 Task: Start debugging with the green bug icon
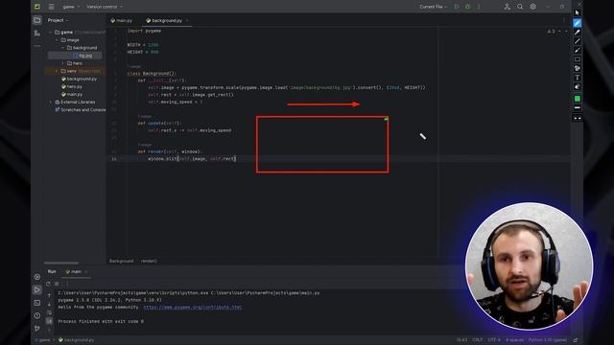click(x=468, y=7)
